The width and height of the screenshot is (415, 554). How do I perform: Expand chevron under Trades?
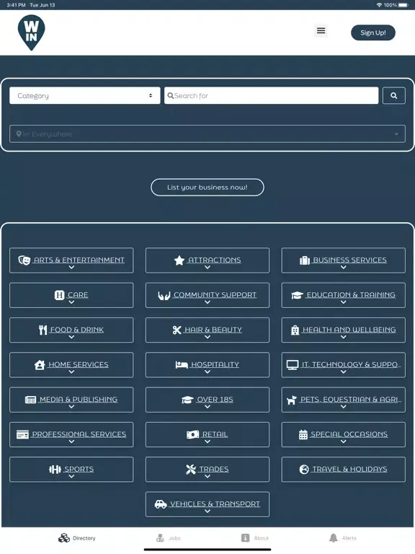[207, 477]
